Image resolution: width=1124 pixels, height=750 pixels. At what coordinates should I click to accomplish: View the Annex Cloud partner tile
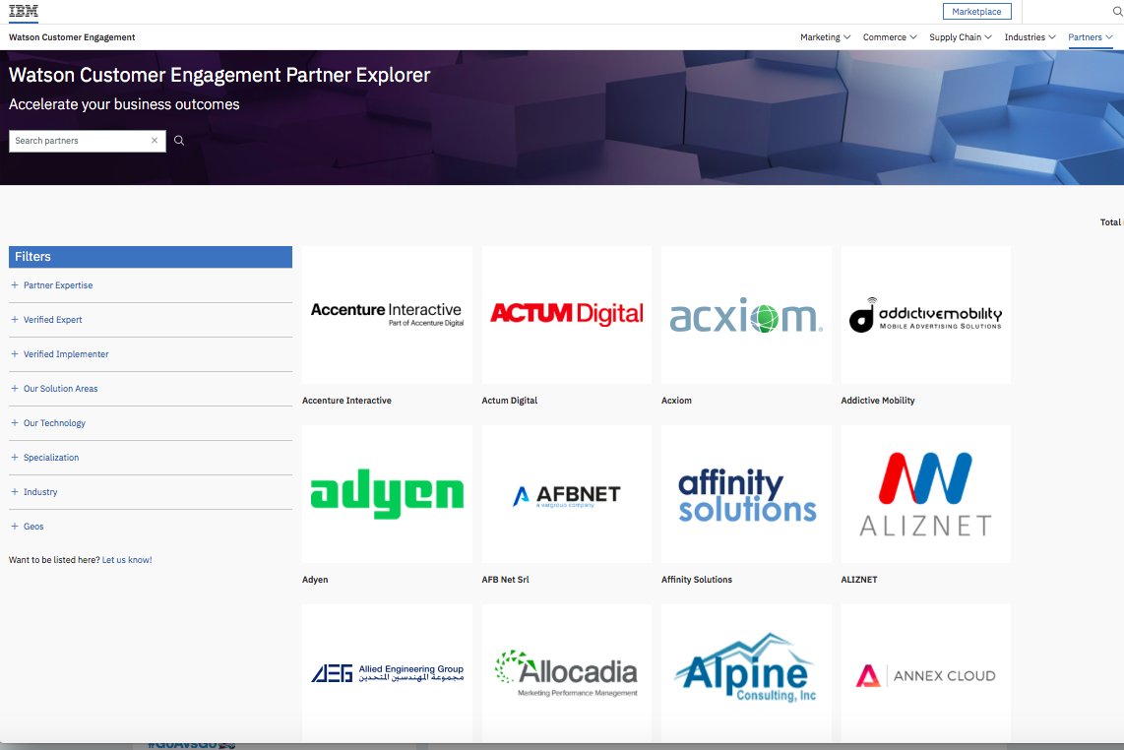[x=925, y=672]
